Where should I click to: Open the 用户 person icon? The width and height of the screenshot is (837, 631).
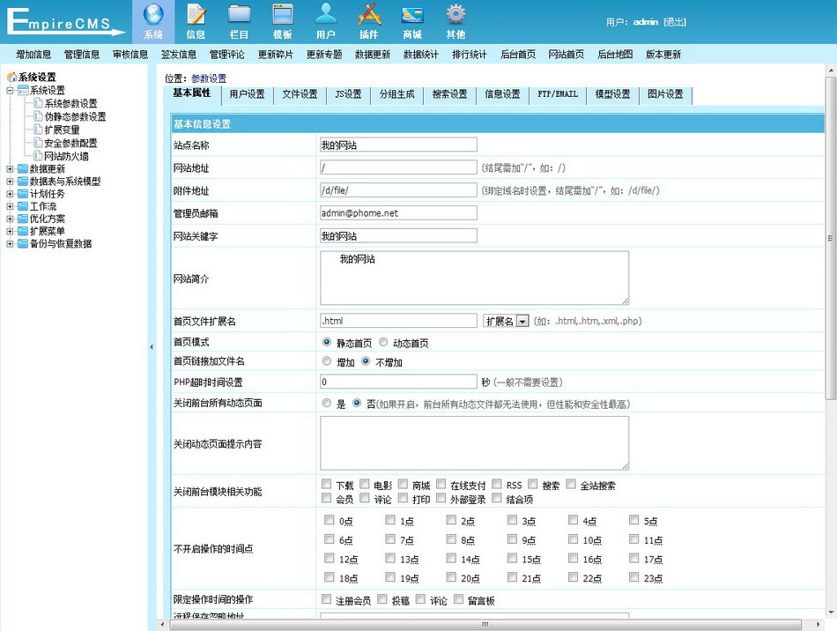(326, 14)
